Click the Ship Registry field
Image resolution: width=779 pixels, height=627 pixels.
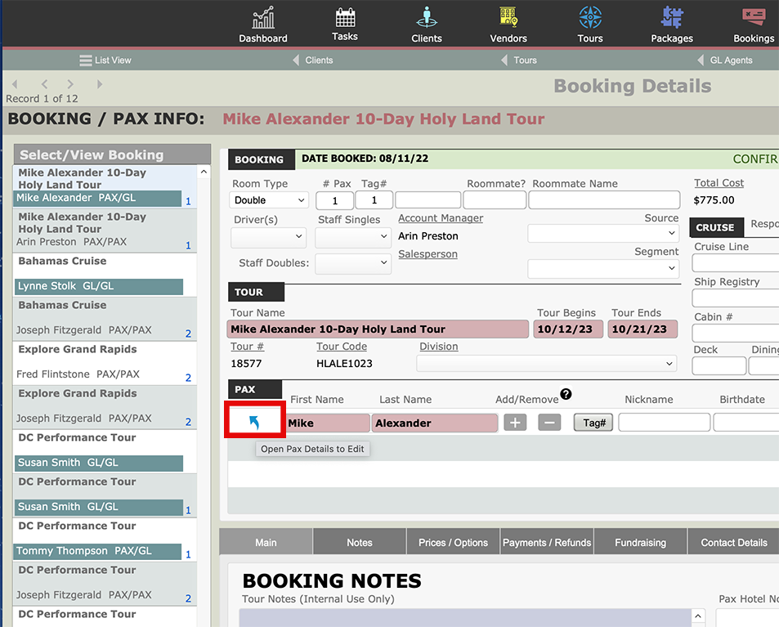pos(736,298)
